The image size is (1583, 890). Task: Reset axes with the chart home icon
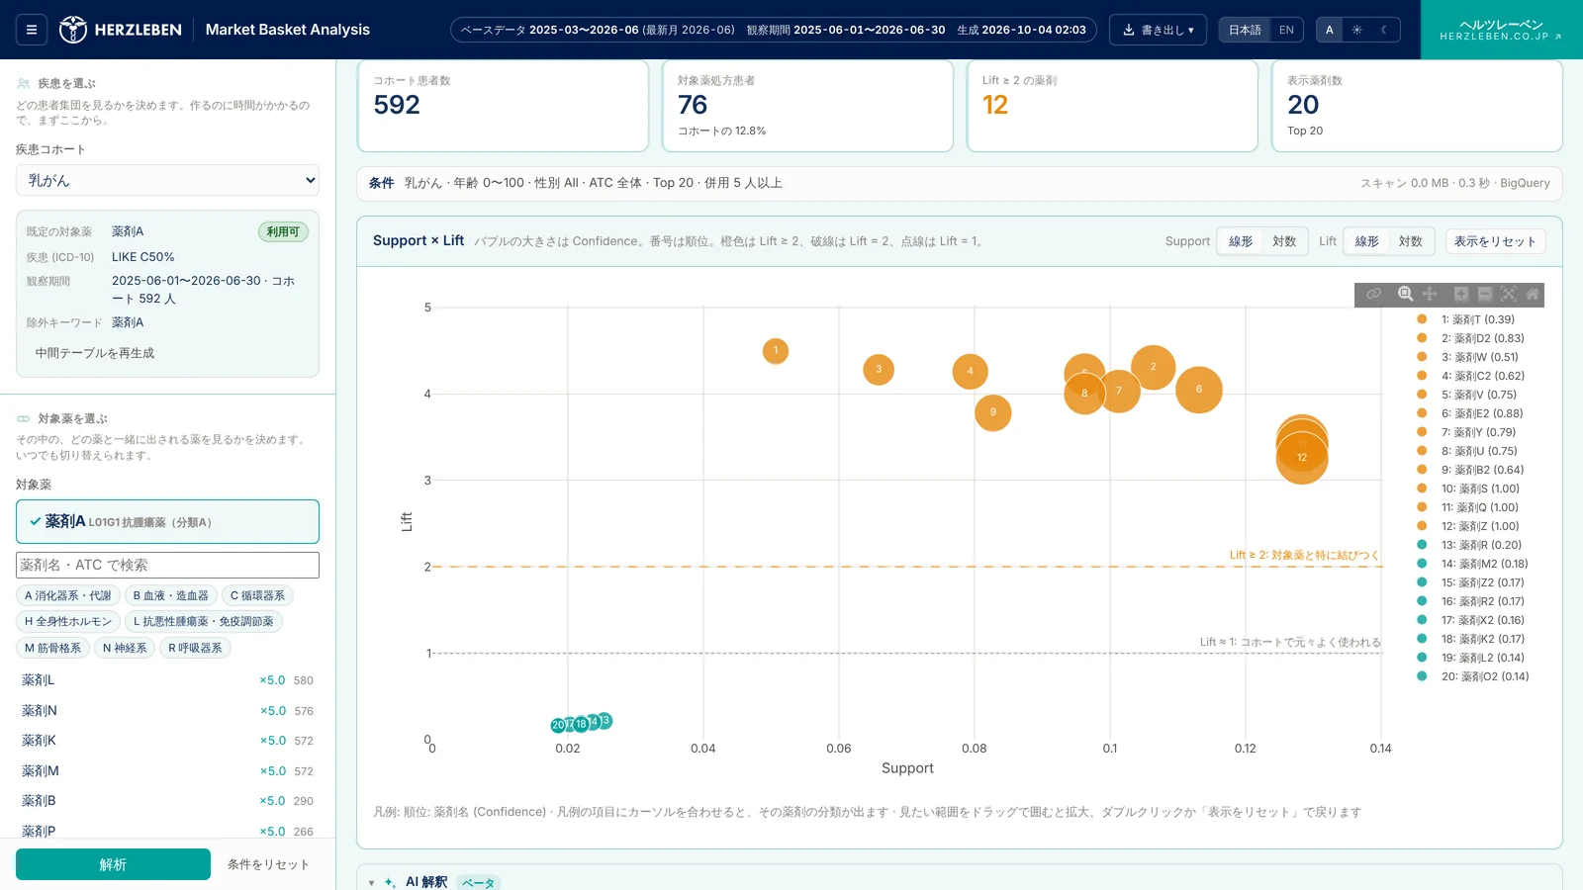1532,294
